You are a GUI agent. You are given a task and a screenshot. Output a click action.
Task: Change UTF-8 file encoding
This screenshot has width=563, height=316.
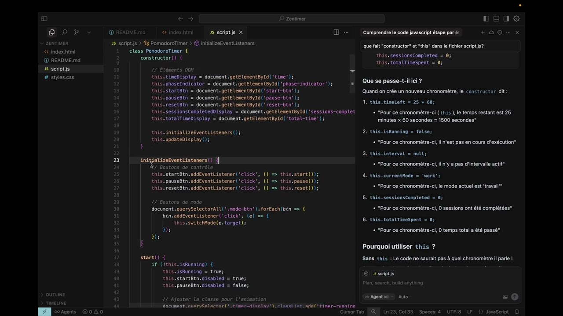tap(454, 312)
